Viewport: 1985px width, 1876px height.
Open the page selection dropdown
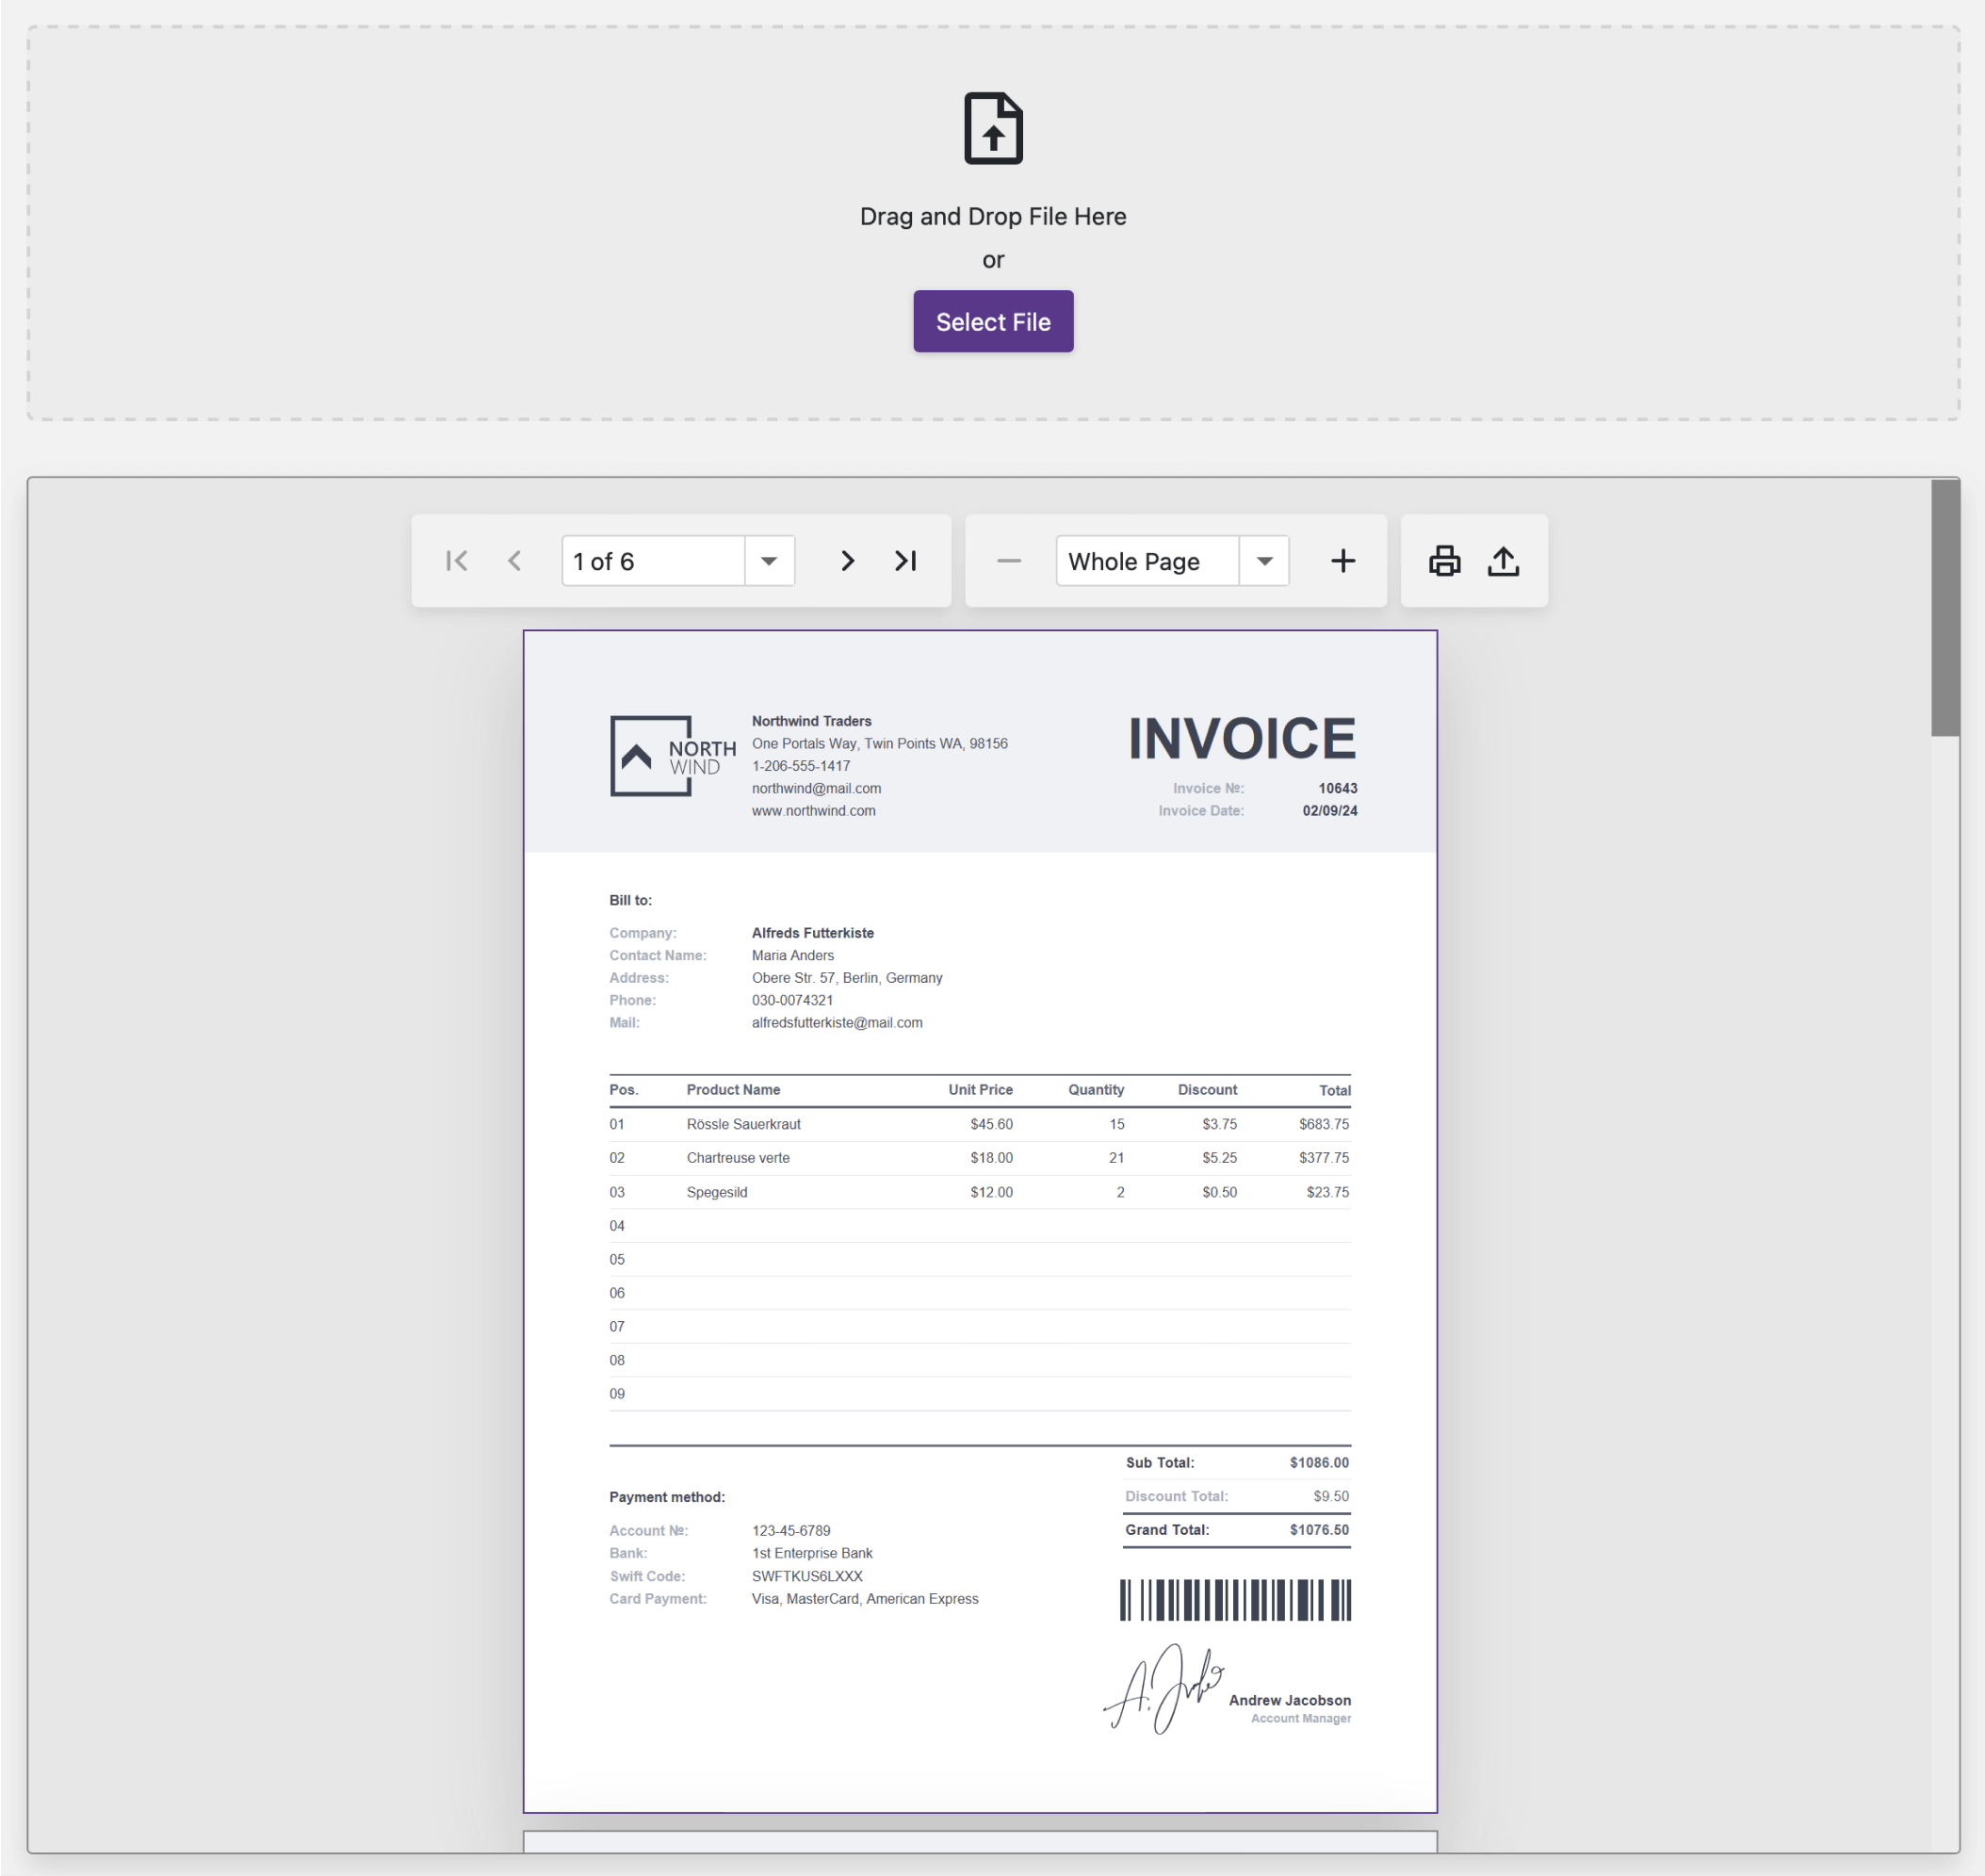[768, 560]
